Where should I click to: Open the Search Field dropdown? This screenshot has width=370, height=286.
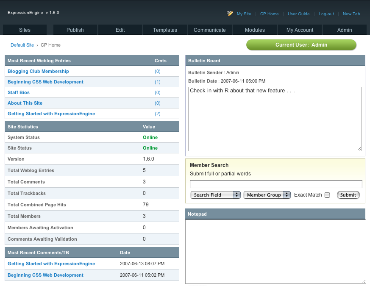215,195
